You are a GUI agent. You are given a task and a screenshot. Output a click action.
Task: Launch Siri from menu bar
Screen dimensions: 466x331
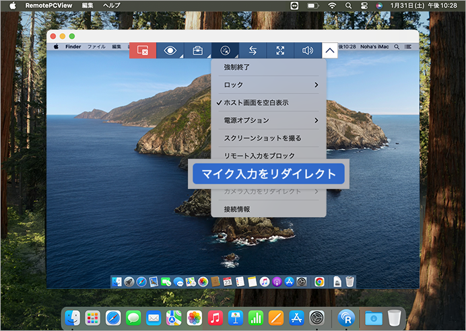[x=379, y=5]
